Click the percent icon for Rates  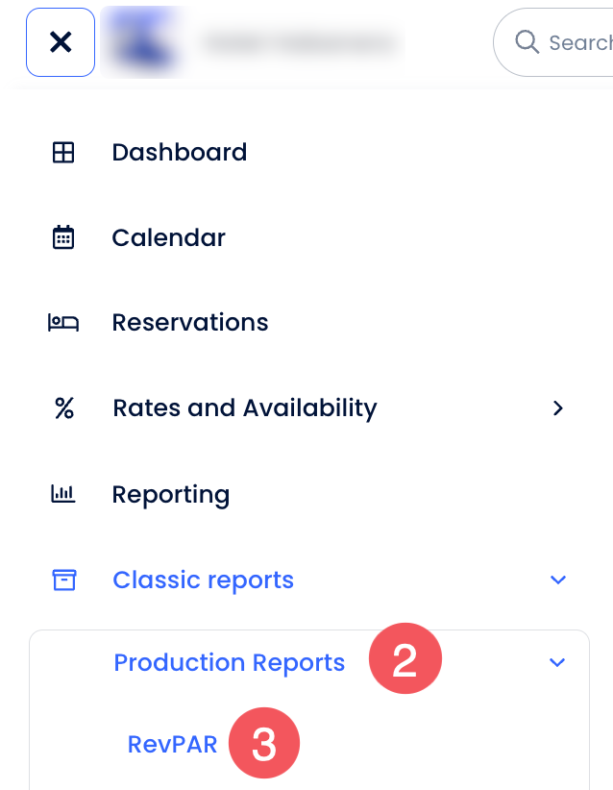tap(63, 408)
